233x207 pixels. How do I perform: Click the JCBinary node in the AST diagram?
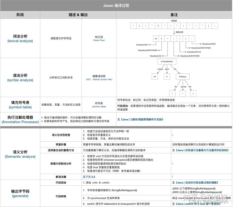click(x=183, y=77)
